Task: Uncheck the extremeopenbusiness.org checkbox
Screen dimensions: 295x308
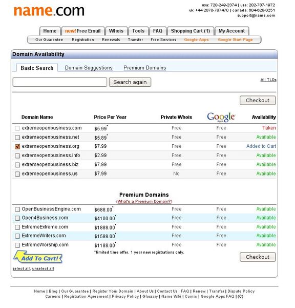Action: (x=17, y=146)
